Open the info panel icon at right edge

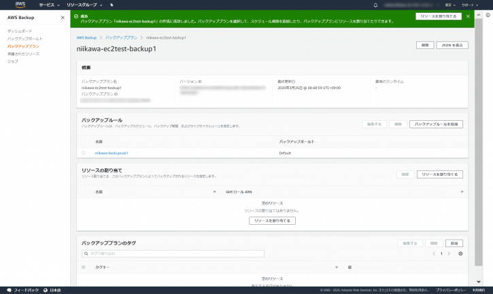click(488, 15)
